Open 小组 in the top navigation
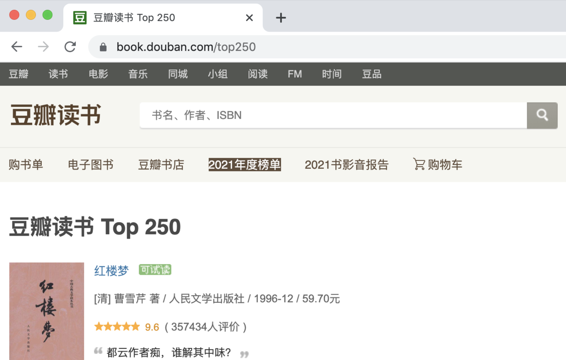The height and width of the screenshot is (360, 566). coord(218,74)
